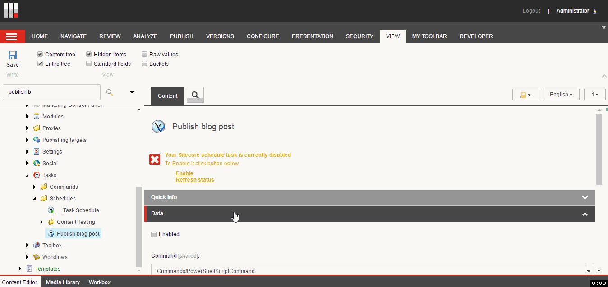
Task: Switch to the DEVELOPER ribbon tab
Action: (x=476, y=36)
